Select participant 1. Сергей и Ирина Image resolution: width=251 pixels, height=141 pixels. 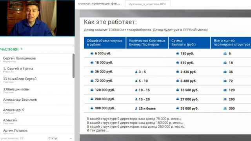click(x=36, y=70)
